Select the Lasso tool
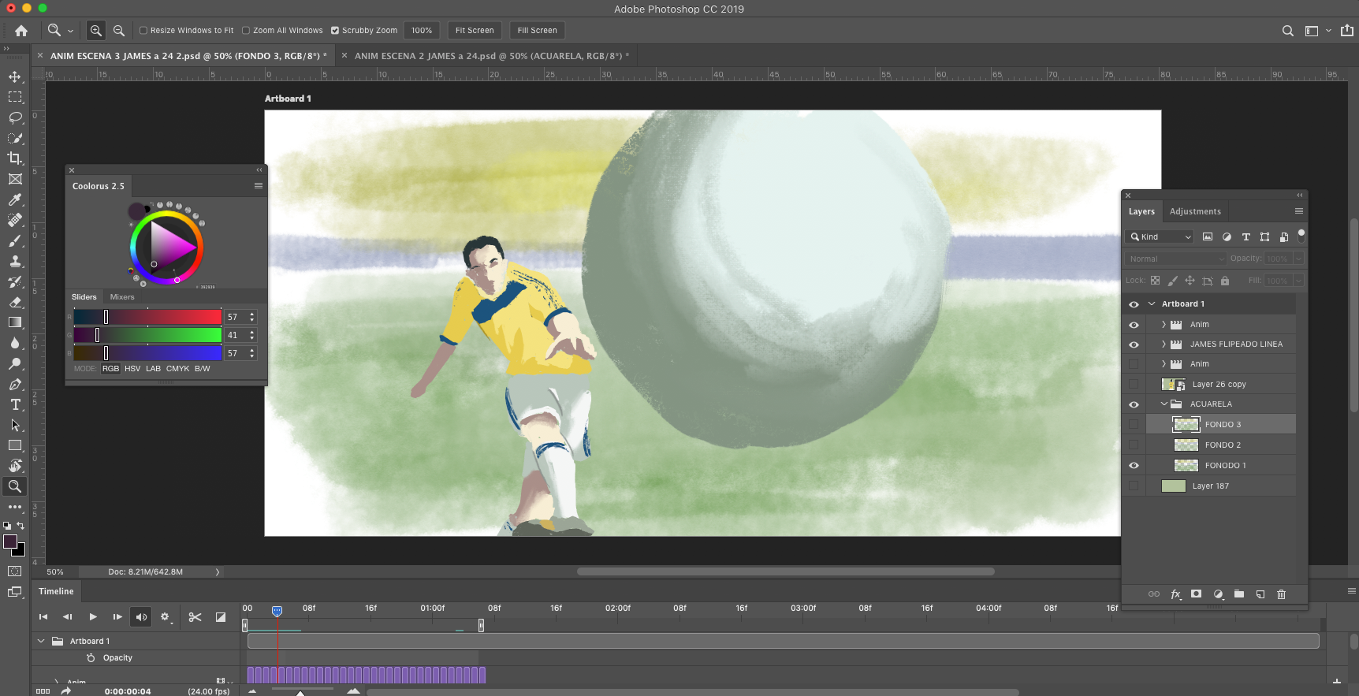This screenshot has height=696, width=1359. click(15, 117)
